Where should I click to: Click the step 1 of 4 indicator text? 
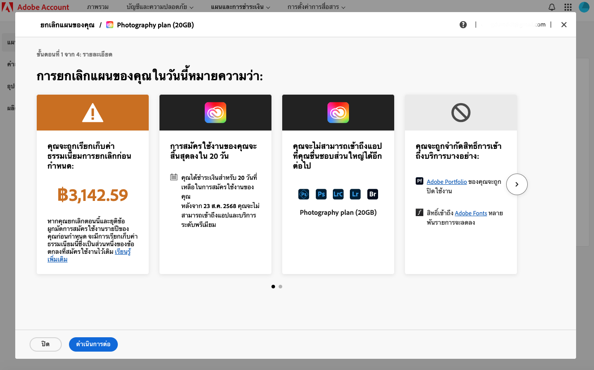pyautogui.click(x=74, y=54)
